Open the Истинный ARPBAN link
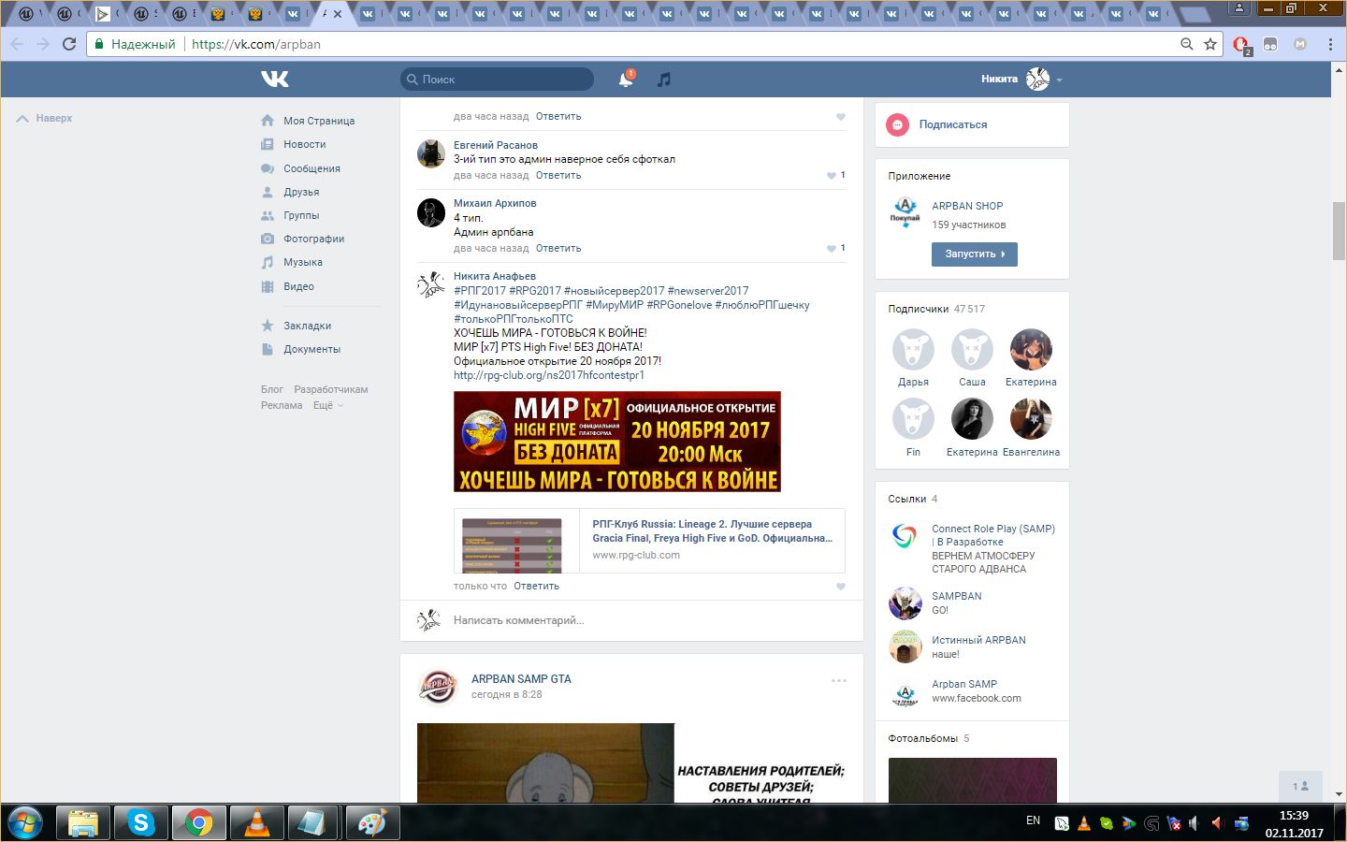 pos(978,640)
